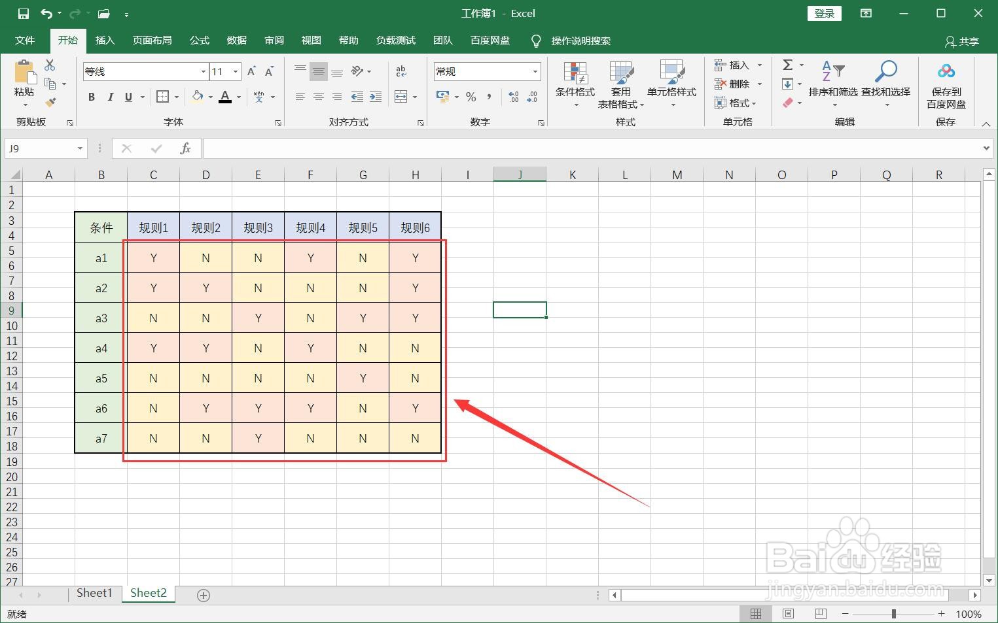Decrease font size with the smaller A
The image size is (998, 623).
269,71
